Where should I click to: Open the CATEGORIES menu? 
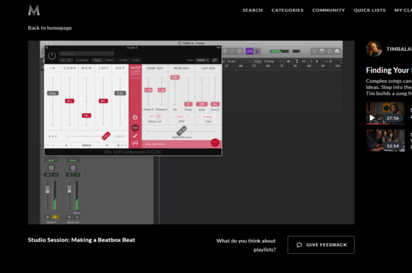288,10
